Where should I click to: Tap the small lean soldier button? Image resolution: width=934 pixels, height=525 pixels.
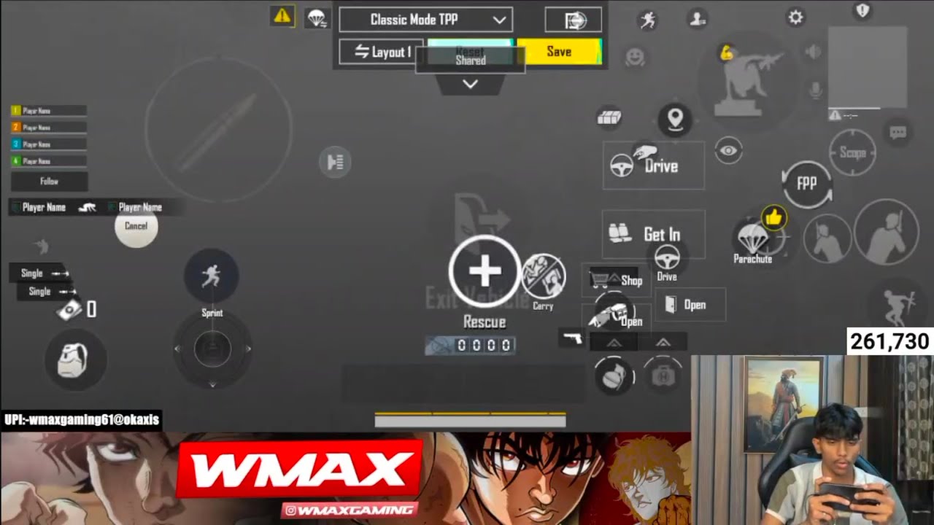[x=827, y=239]
